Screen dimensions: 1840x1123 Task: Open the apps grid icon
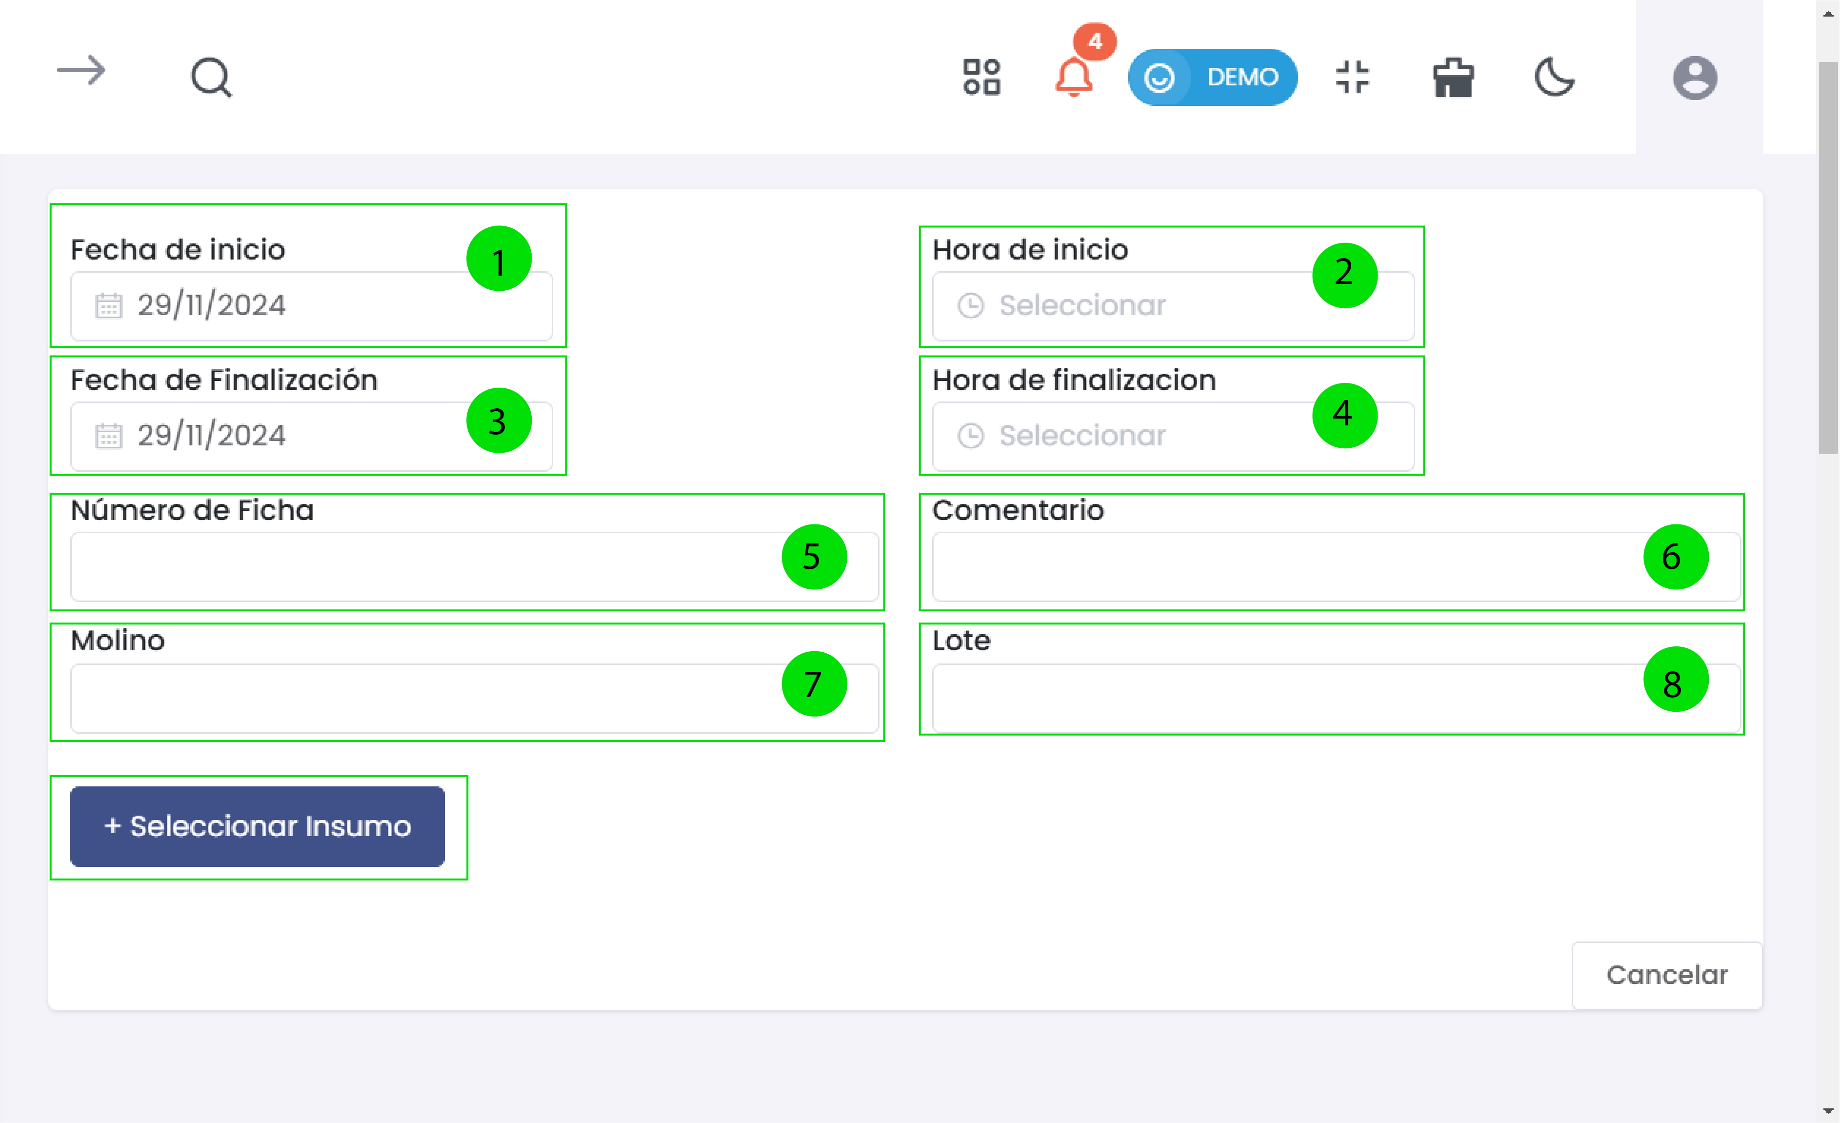981,77
